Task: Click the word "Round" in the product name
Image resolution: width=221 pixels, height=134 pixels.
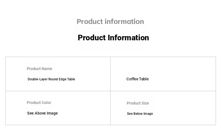Action: (x=53, y=79)
